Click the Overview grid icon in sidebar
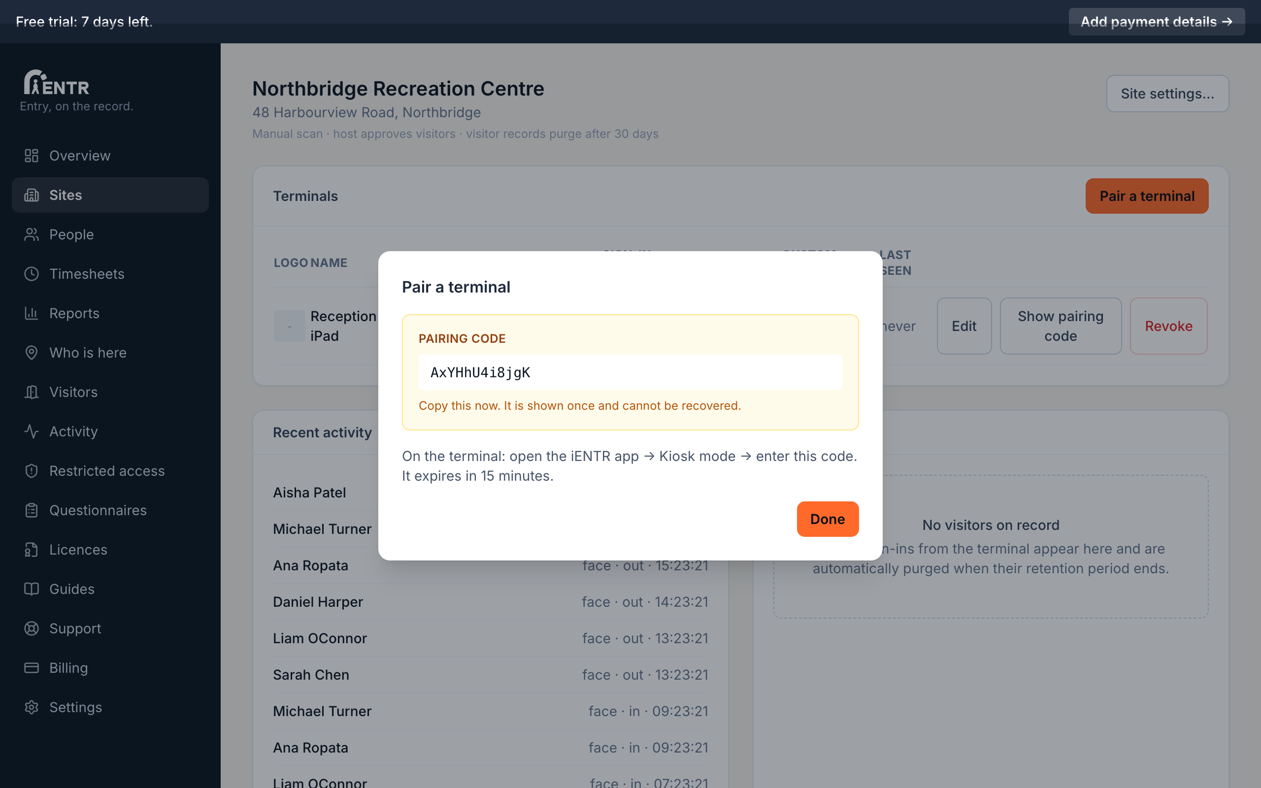 point(31,156)
